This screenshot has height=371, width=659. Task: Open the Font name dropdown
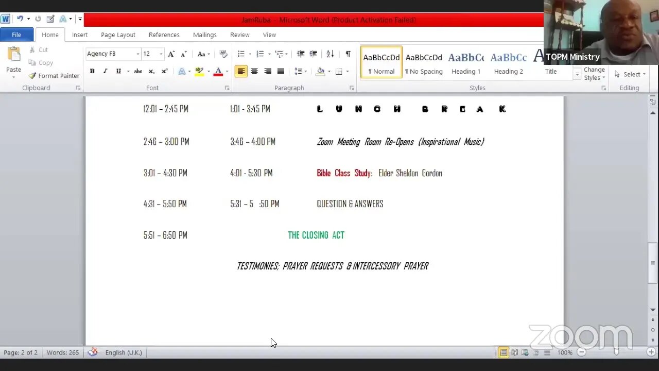[137, 54]
